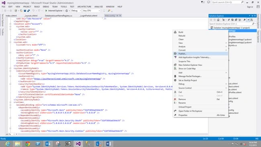Viewport: 261px width, 147px height.
Task: Click the Pending Changes Filter icon in Solution Explorer
Action: (224, 20)
